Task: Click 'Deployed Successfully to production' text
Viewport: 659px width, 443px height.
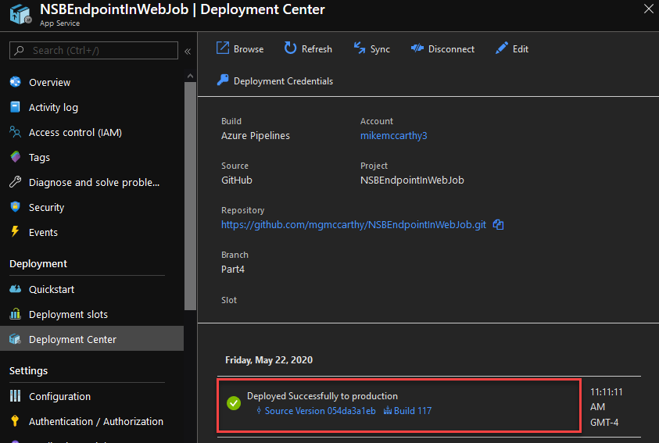Action: [x=322, y=396]
